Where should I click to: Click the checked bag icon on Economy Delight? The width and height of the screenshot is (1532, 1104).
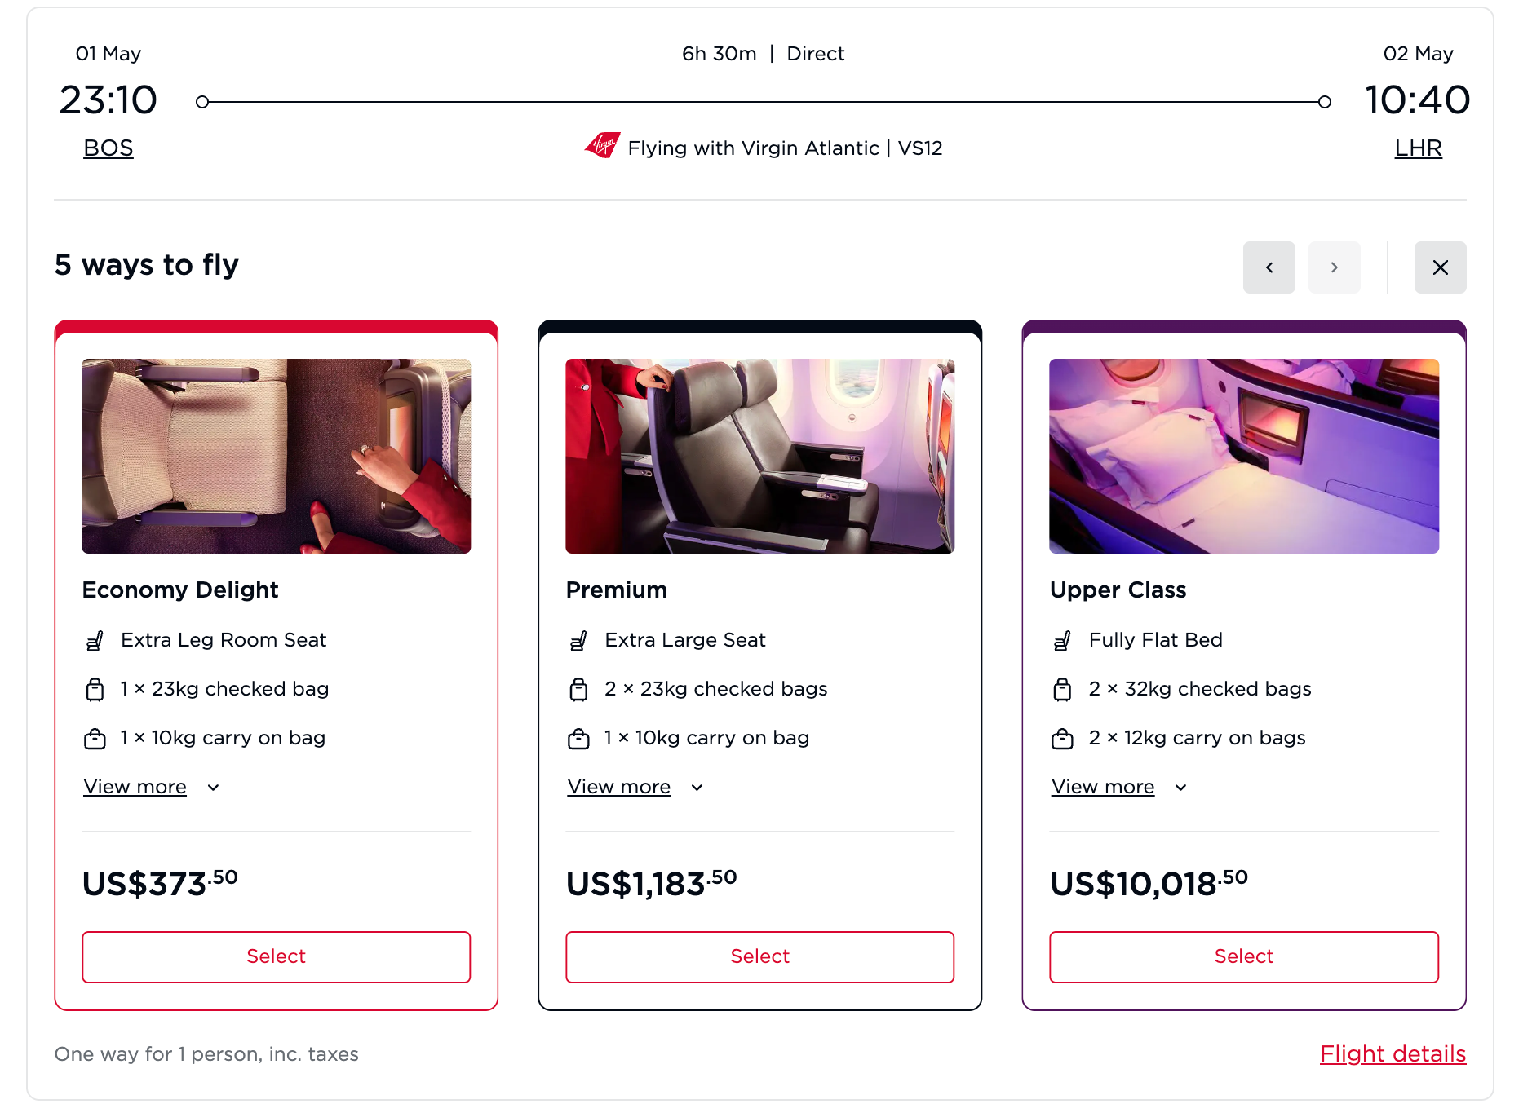95,689
